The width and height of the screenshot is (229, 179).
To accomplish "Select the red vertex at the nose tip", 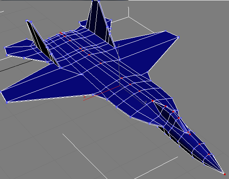I will pos(225,174).
